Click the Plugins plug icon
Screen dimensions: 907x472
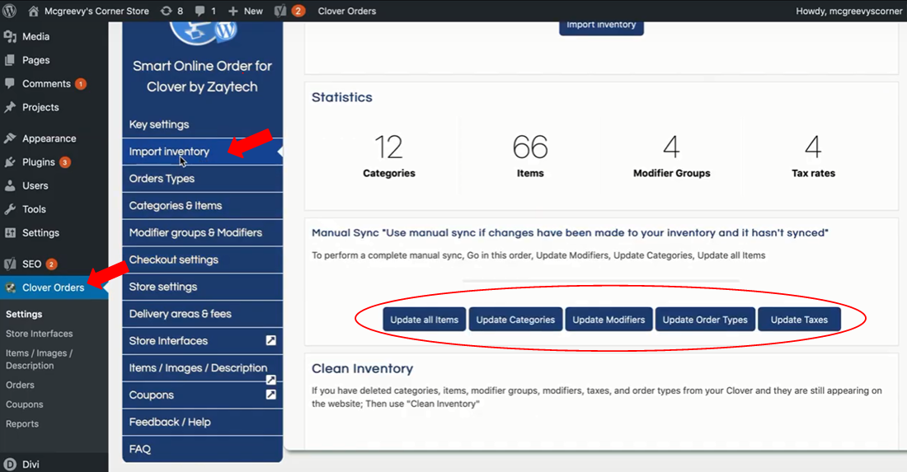coord(10,162)
